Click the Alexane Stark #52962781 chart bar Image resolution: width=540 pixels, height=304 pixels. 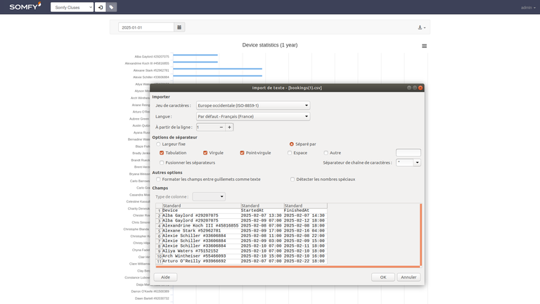[218, 68]
